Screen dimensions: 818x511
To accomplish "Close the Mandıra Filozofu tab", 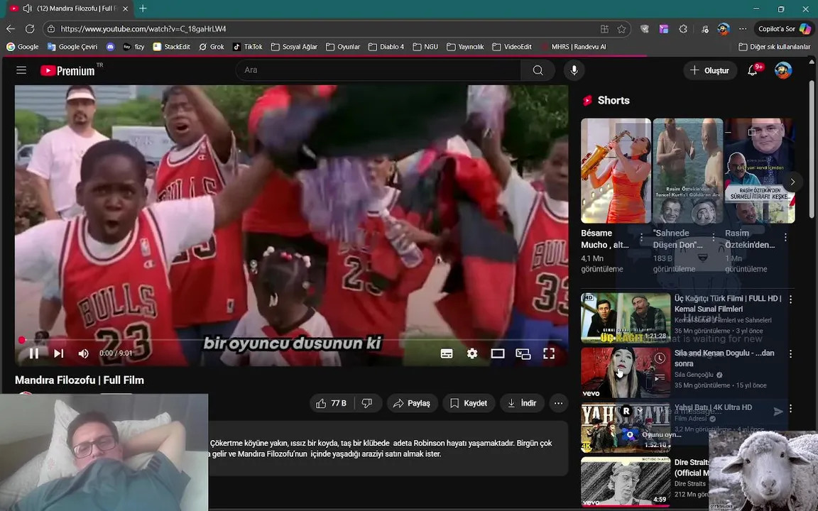I will pos(125,9).
